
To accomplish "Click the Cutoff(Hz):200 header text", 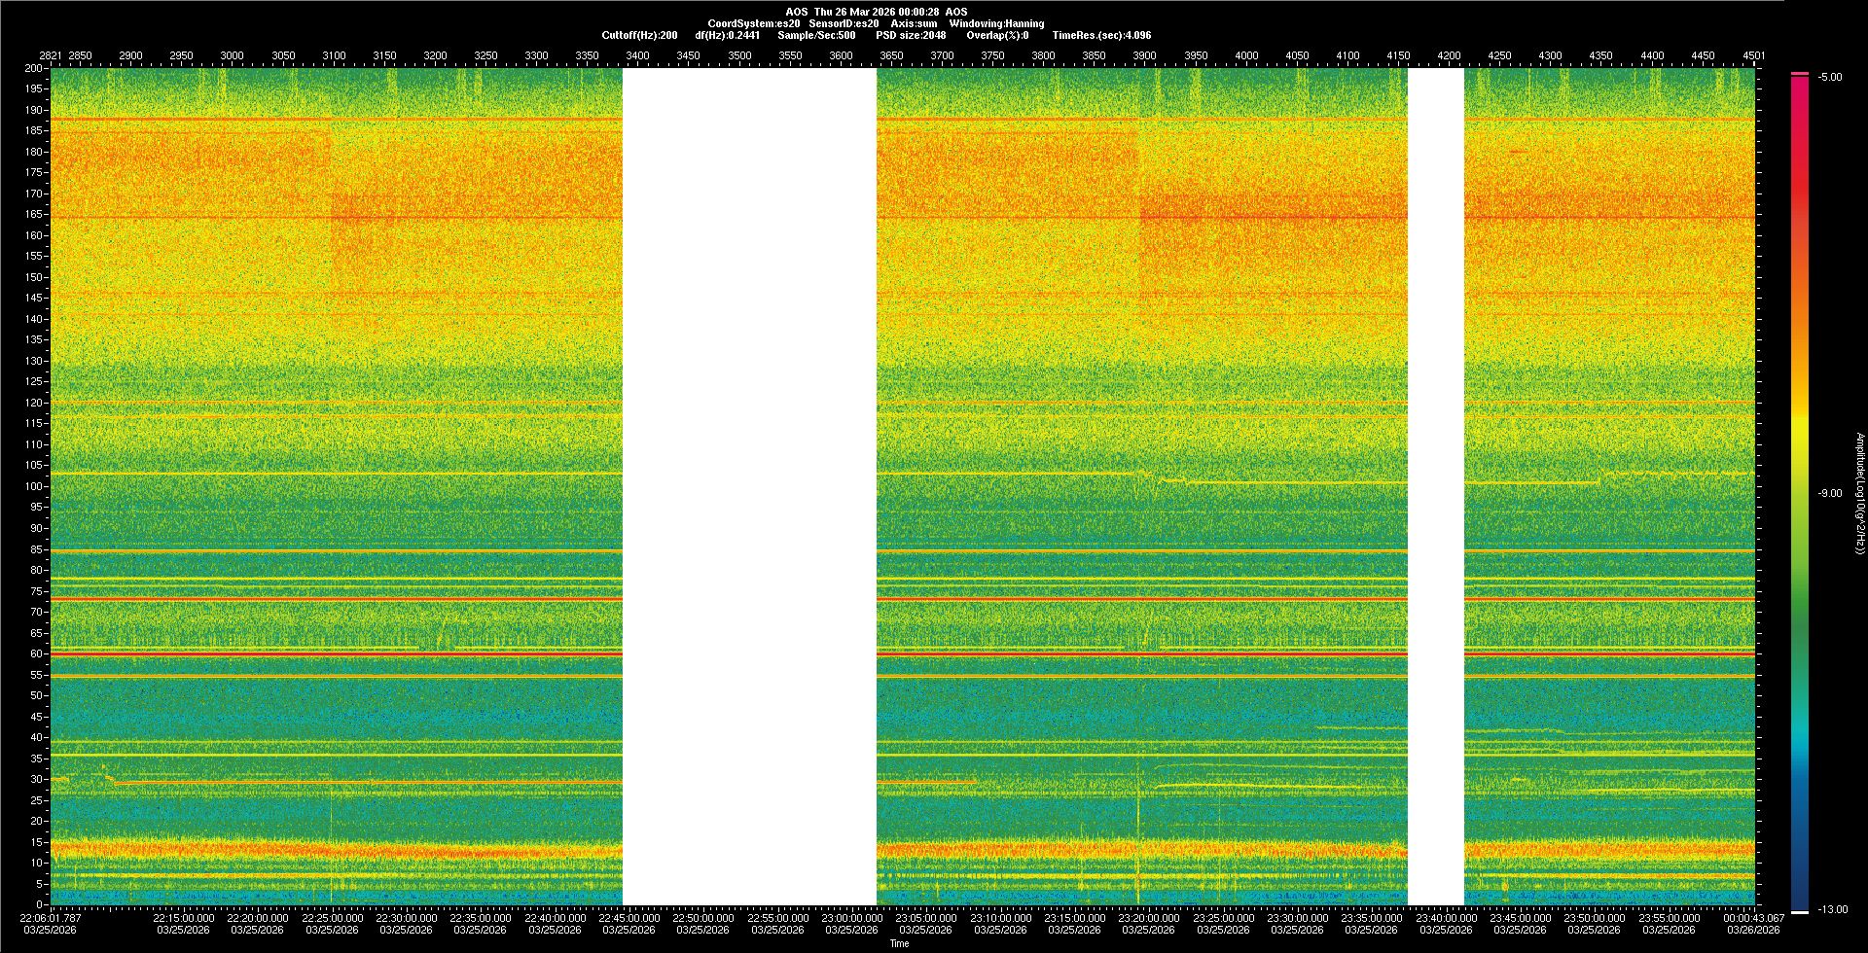I will click(639, 35).
